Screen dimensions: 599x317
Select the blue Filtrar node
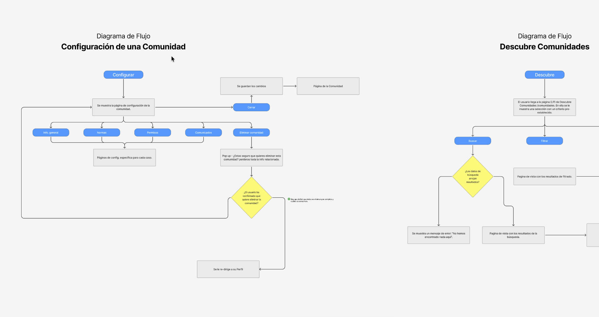[544, 141]
